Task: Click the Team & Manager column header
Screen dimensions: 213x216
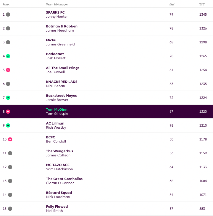Action: [x=57, y=4]
